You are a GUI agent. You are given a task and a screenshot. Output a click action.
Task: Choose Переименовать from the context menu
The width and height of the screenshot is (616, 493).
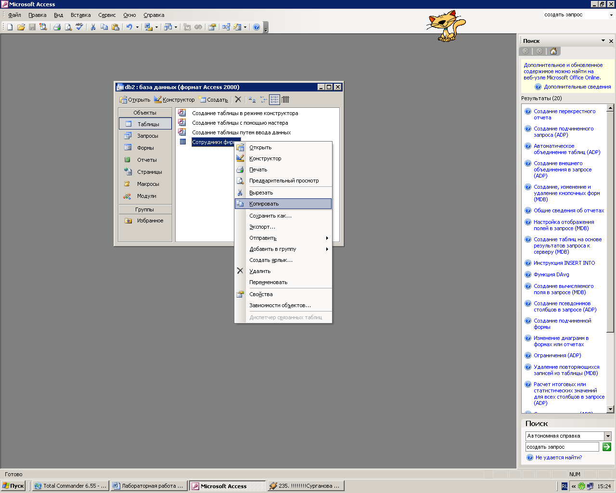[283, 282]
